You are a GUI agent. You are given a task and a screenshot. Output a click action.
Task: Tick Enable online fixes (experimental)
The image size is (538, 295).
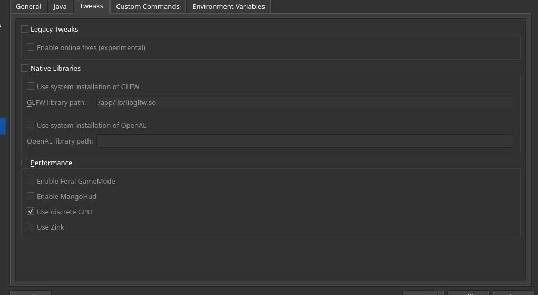31,47
